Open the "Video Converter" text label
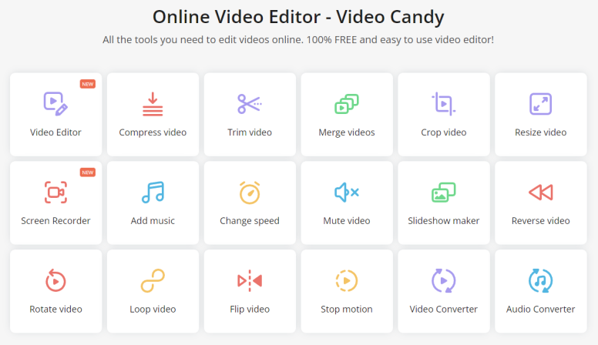The image size is (598, 345). [444, 309]
